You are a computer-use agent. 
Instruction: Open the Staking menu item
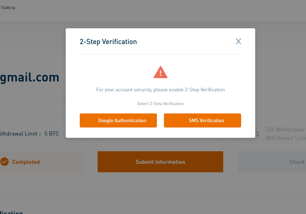point(8,8)
